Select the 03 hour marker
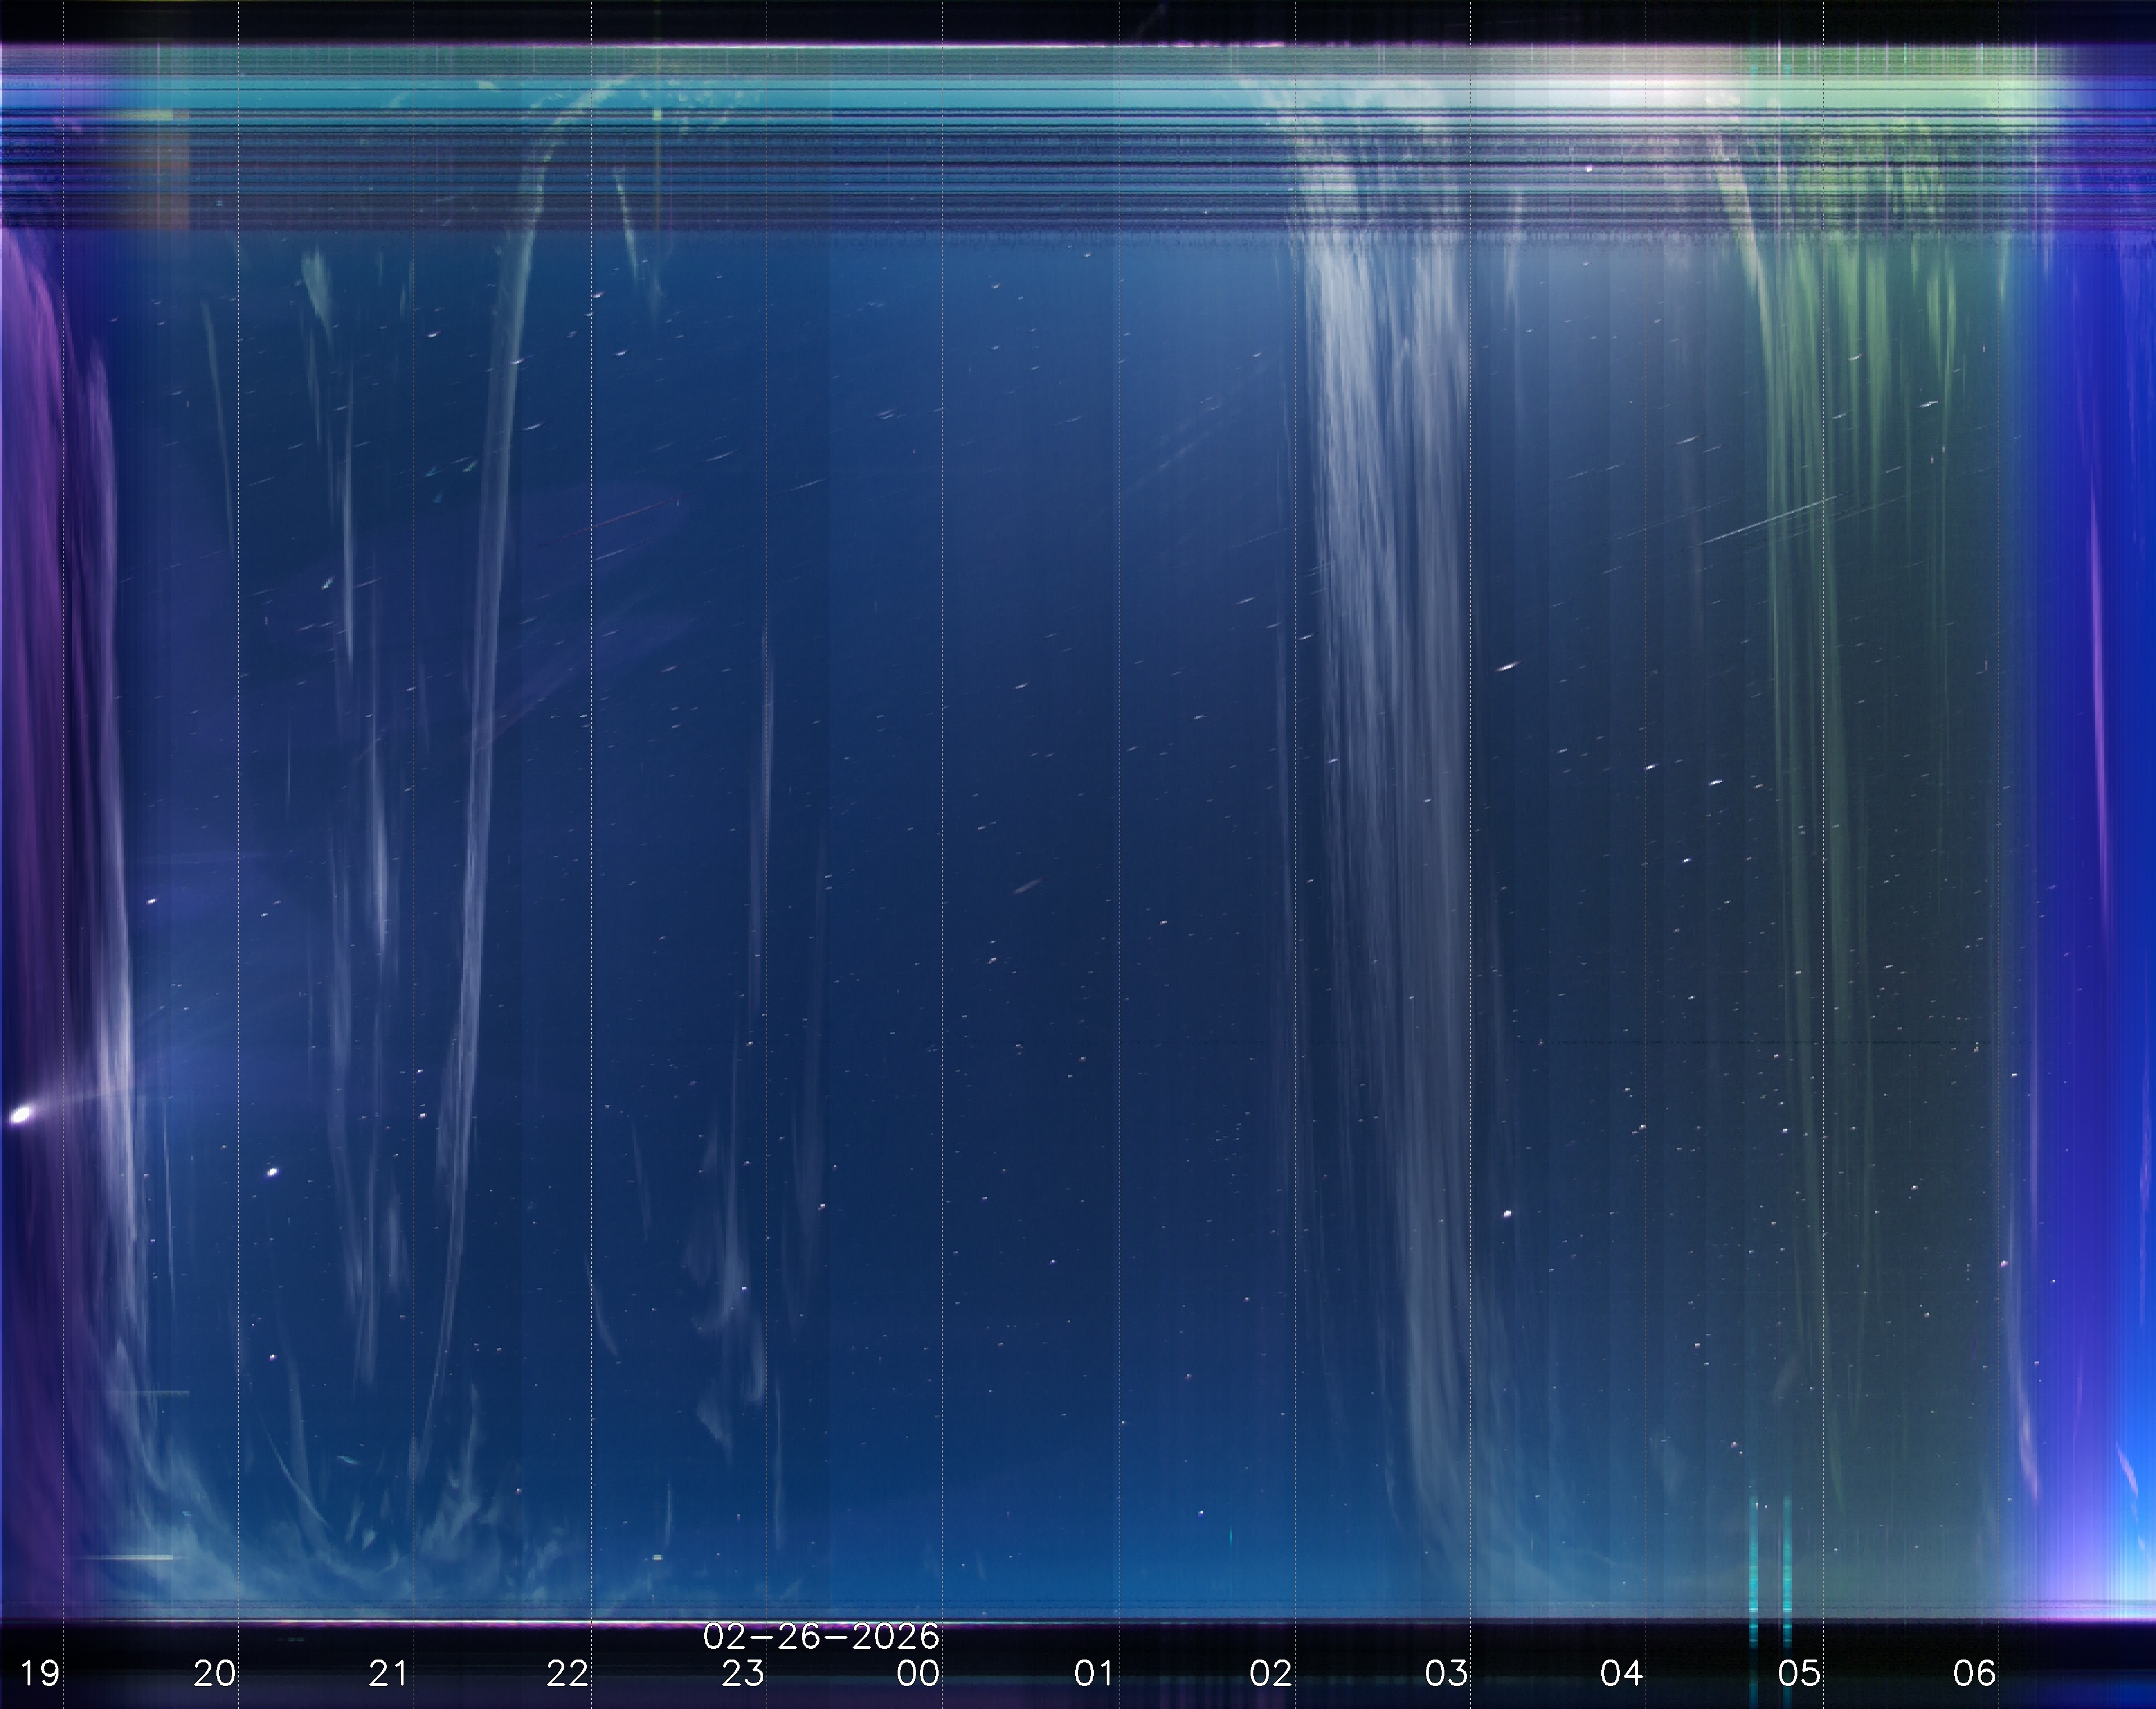2156x1709 pixels. click(1446, 1674)
